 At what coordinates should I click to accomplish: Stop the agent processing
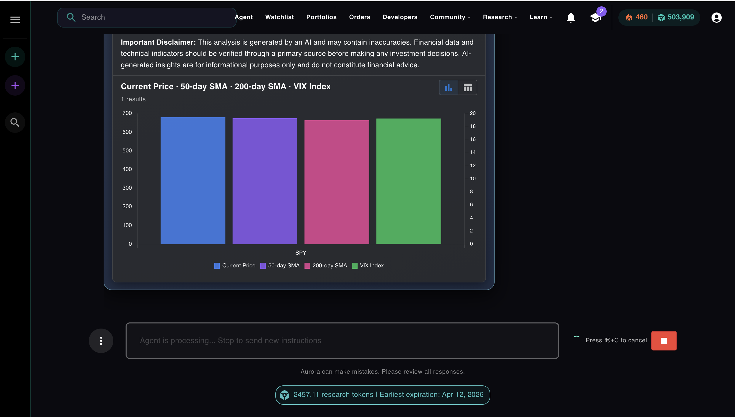click(664, 341)
